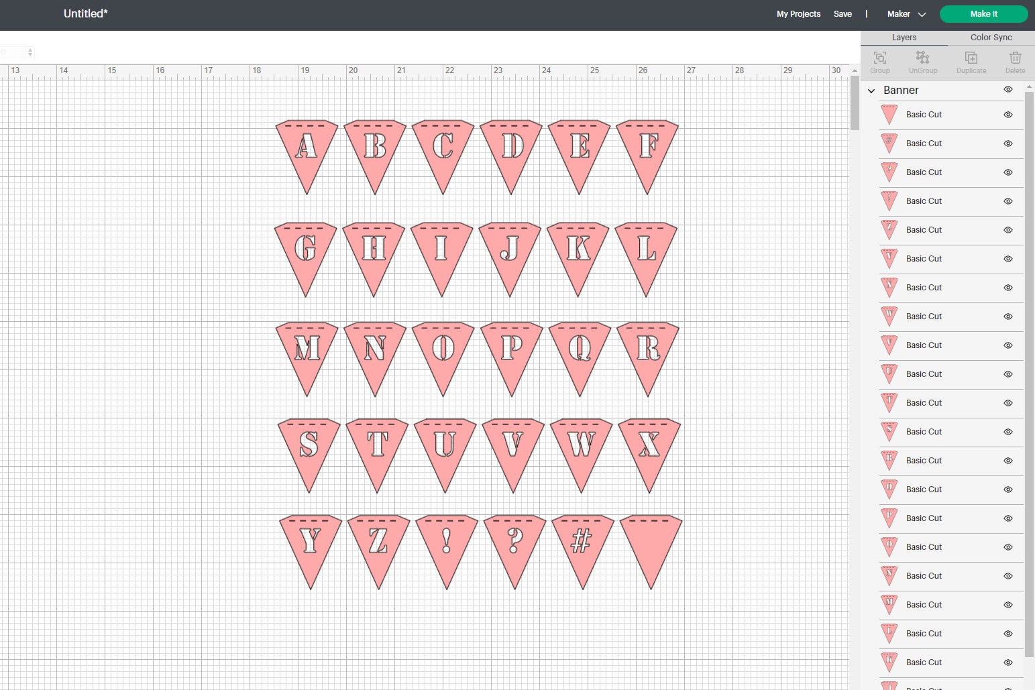Screen dimensions: 1035x690
Task: Select the Layers tab
Action: click(x=904, y=37)
